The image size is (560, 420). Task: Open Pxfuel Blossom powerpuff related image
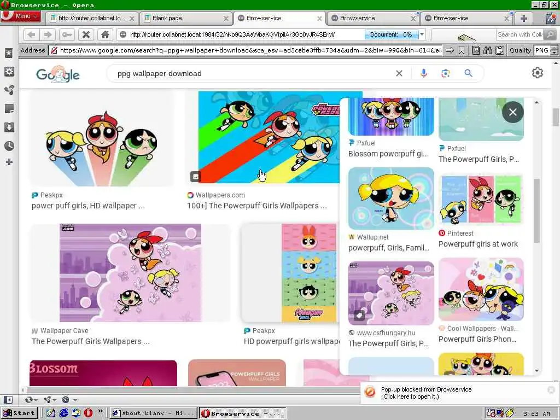click(x=391, y=116)
